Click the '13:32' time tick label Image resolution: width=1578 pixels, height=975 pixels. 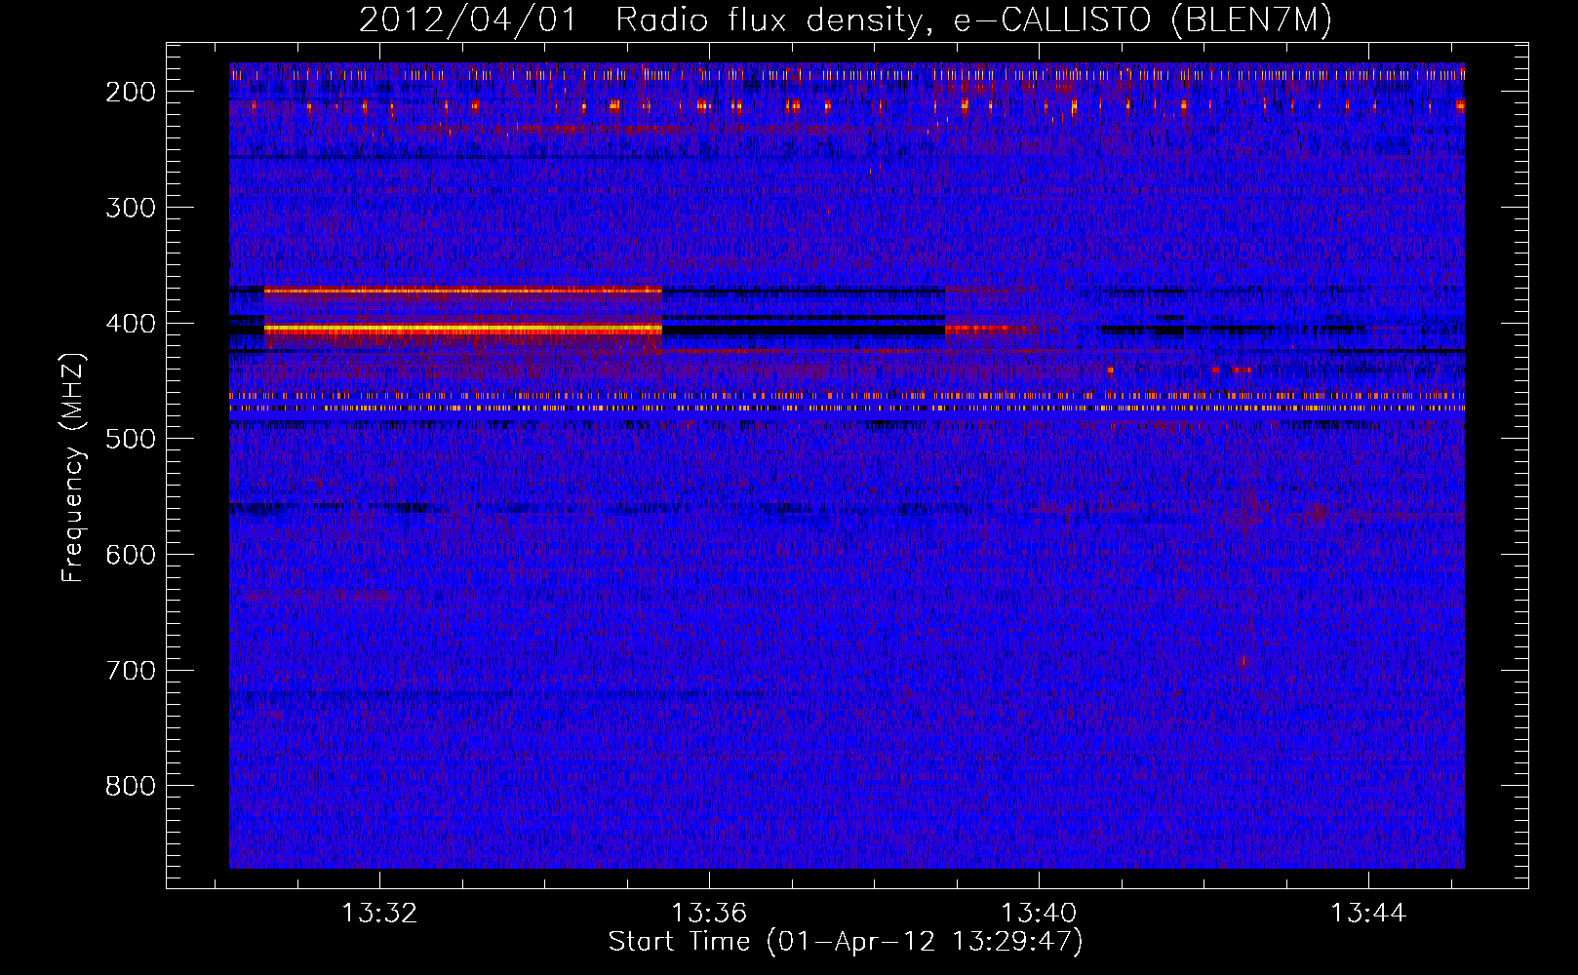[x=379, y=913]
